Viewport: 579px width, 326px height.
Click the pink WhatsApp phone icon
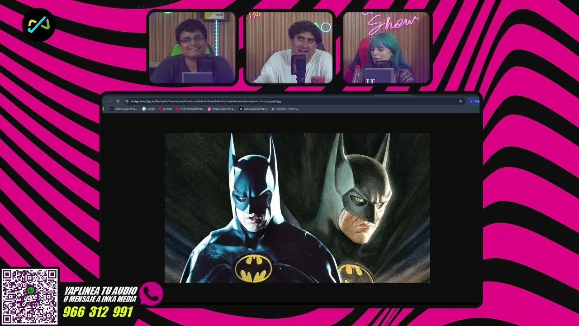pyautogui.click(x=151, y=293)
